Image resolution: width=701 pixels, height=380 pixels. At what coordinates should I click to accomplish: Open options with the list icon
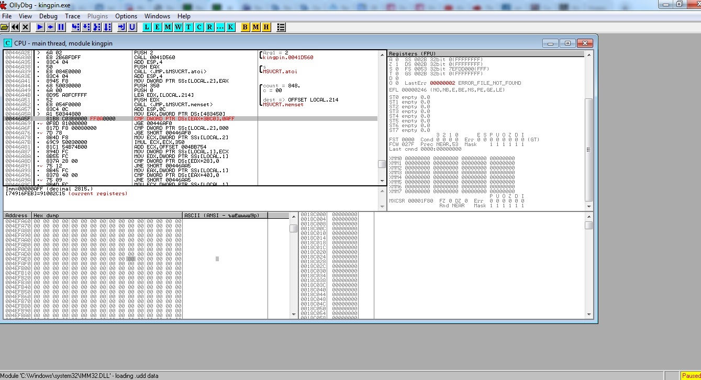281,27
